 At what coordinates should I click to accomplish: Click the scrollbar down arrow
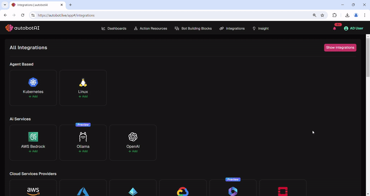pyautogui.click(x=368, y=194)
